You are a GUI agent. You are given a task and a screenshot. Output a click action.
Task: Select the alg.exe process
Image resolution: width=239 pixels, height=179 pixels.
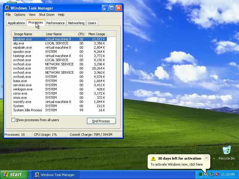[x=60, y=43]
